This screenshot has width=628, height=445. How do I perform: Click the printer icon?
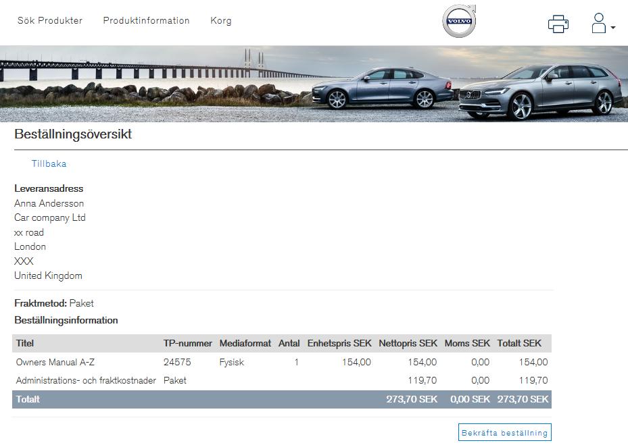558,24
